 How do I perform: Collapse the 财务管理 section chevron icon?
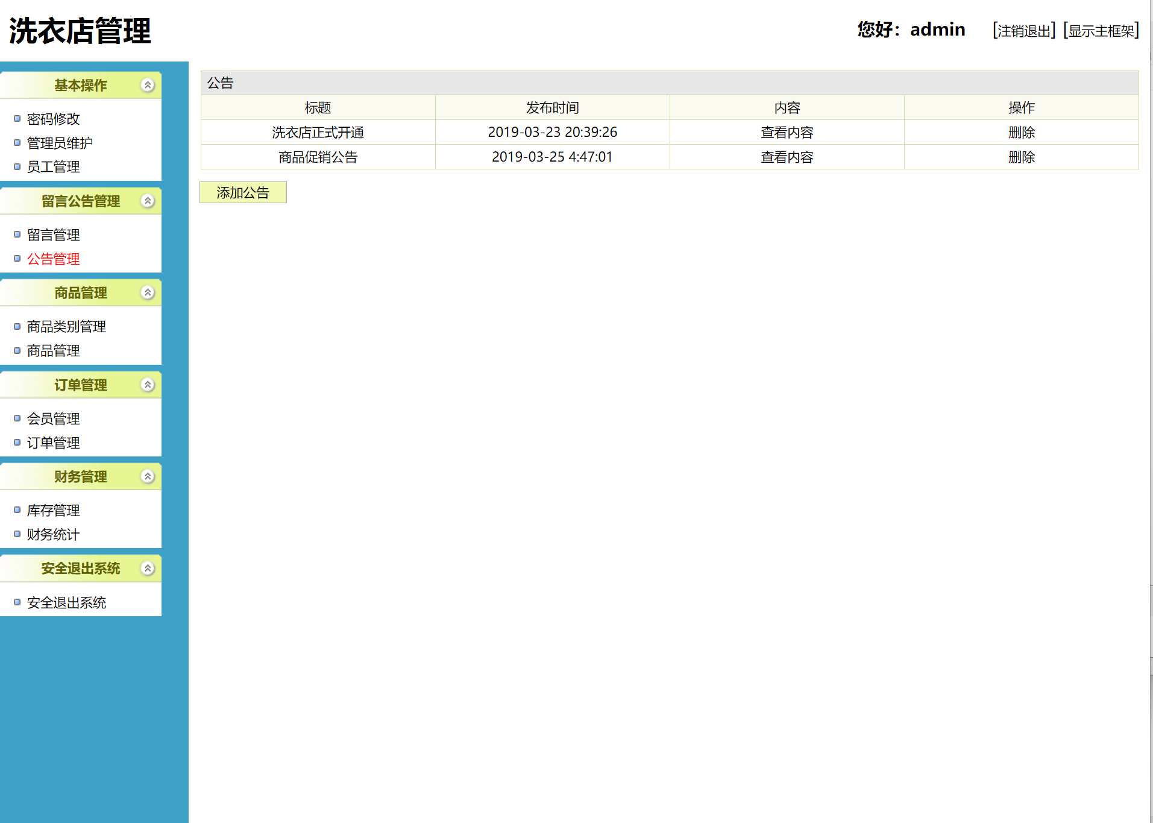pyautogui.click(x=148, y=476)
